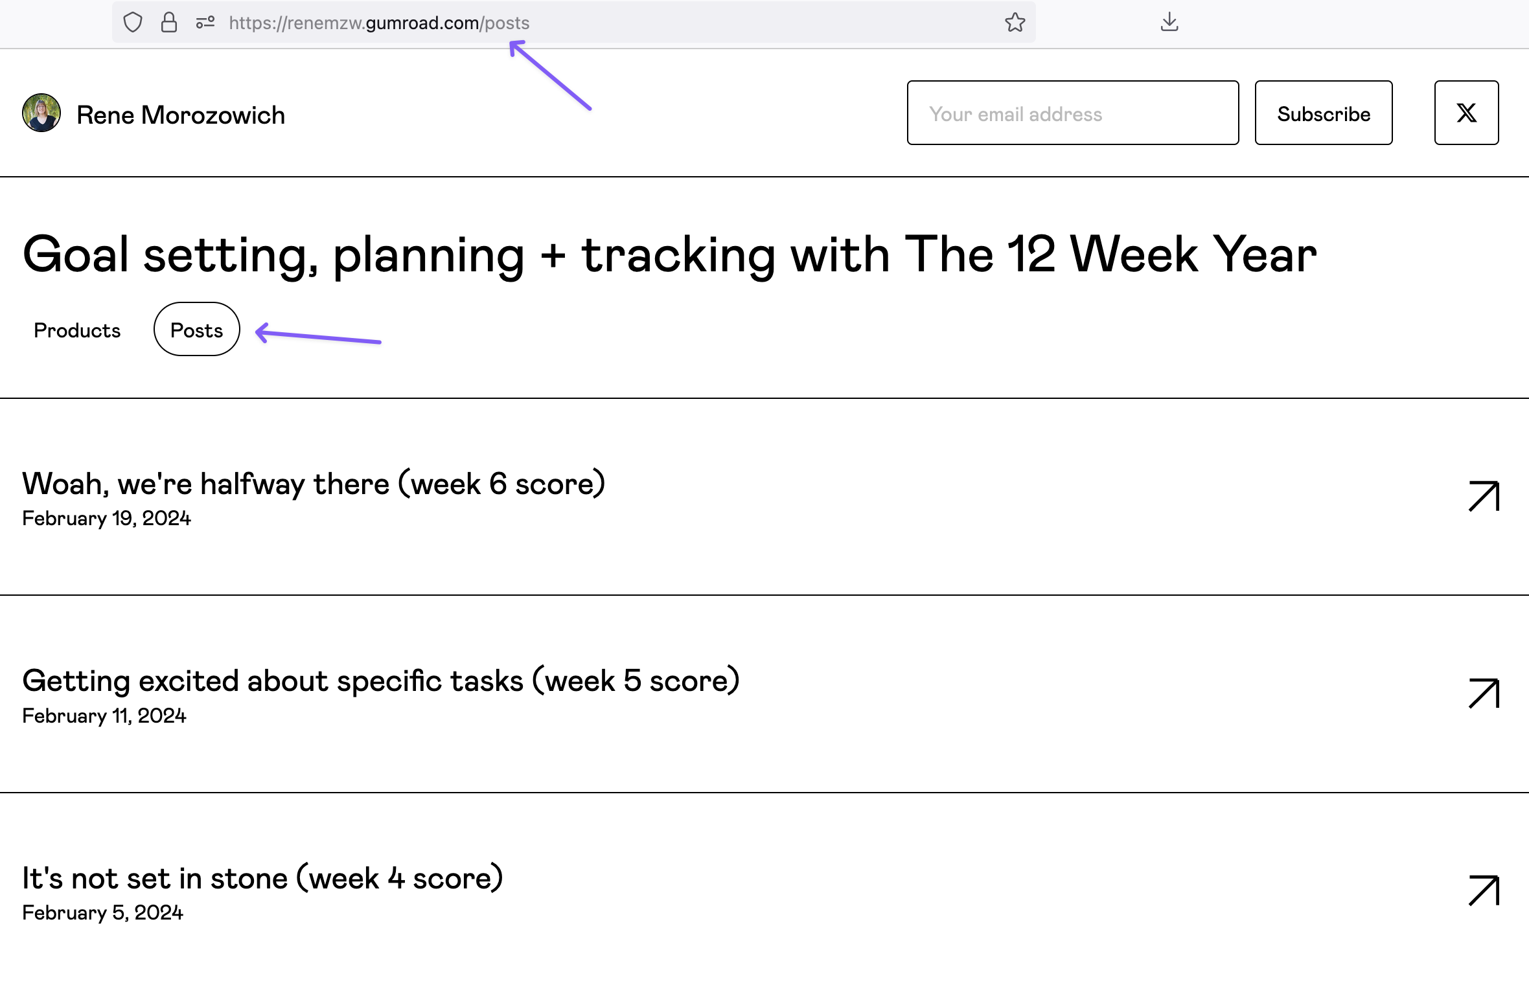Click the Gumroad URL in browser address bar

[378, 22]
